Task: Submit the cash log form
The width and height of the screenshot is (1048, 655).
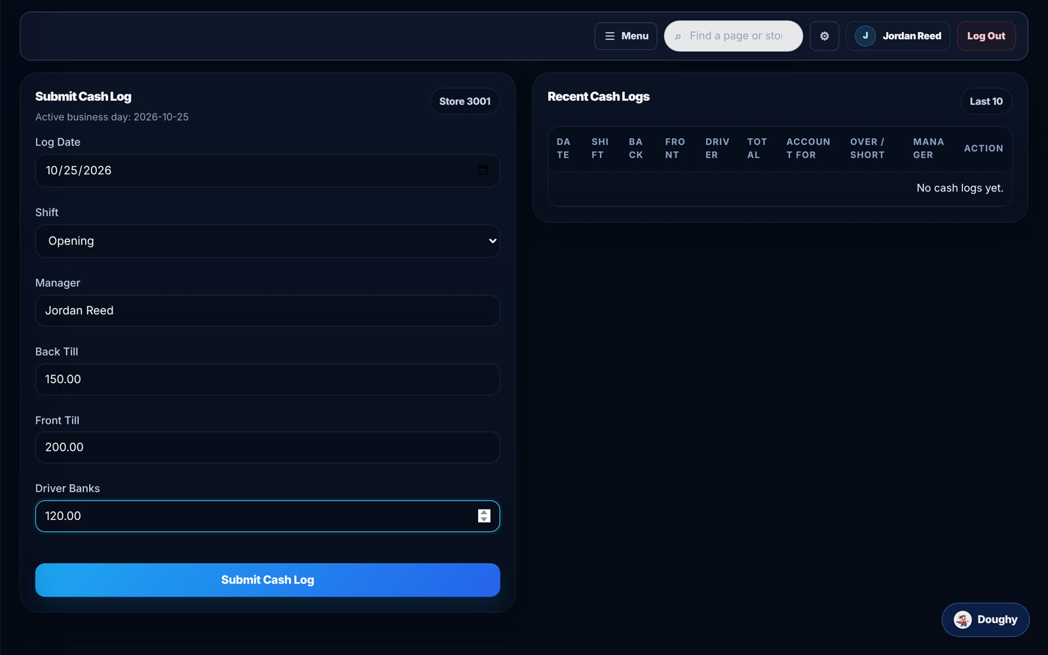Action: (x=267, y=580)
